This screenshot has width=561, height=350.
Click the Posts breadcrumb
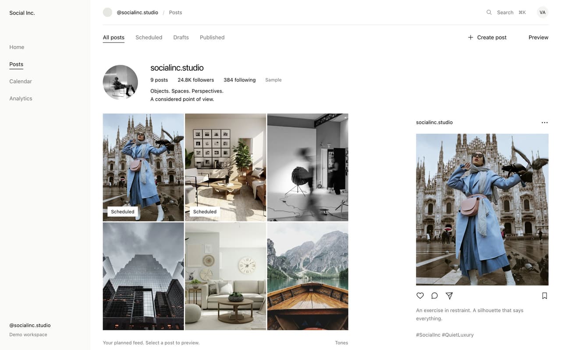click(x=175, y=12)
